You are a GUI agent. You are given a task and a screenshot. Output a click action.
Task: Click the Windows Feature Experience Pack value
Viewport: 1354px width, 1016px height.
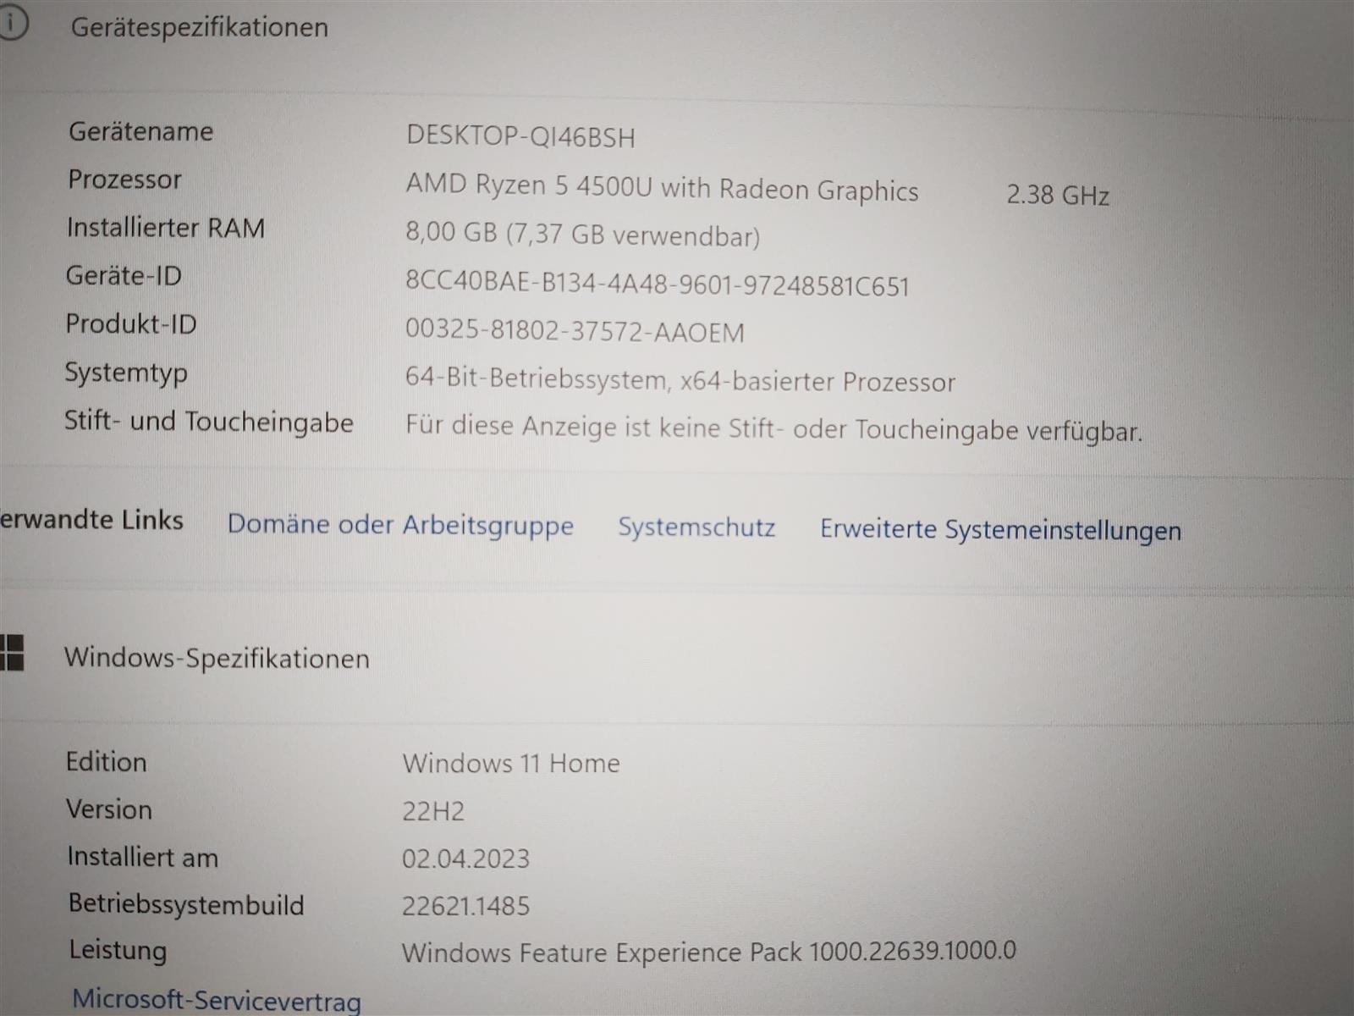(x=708, y=952)
